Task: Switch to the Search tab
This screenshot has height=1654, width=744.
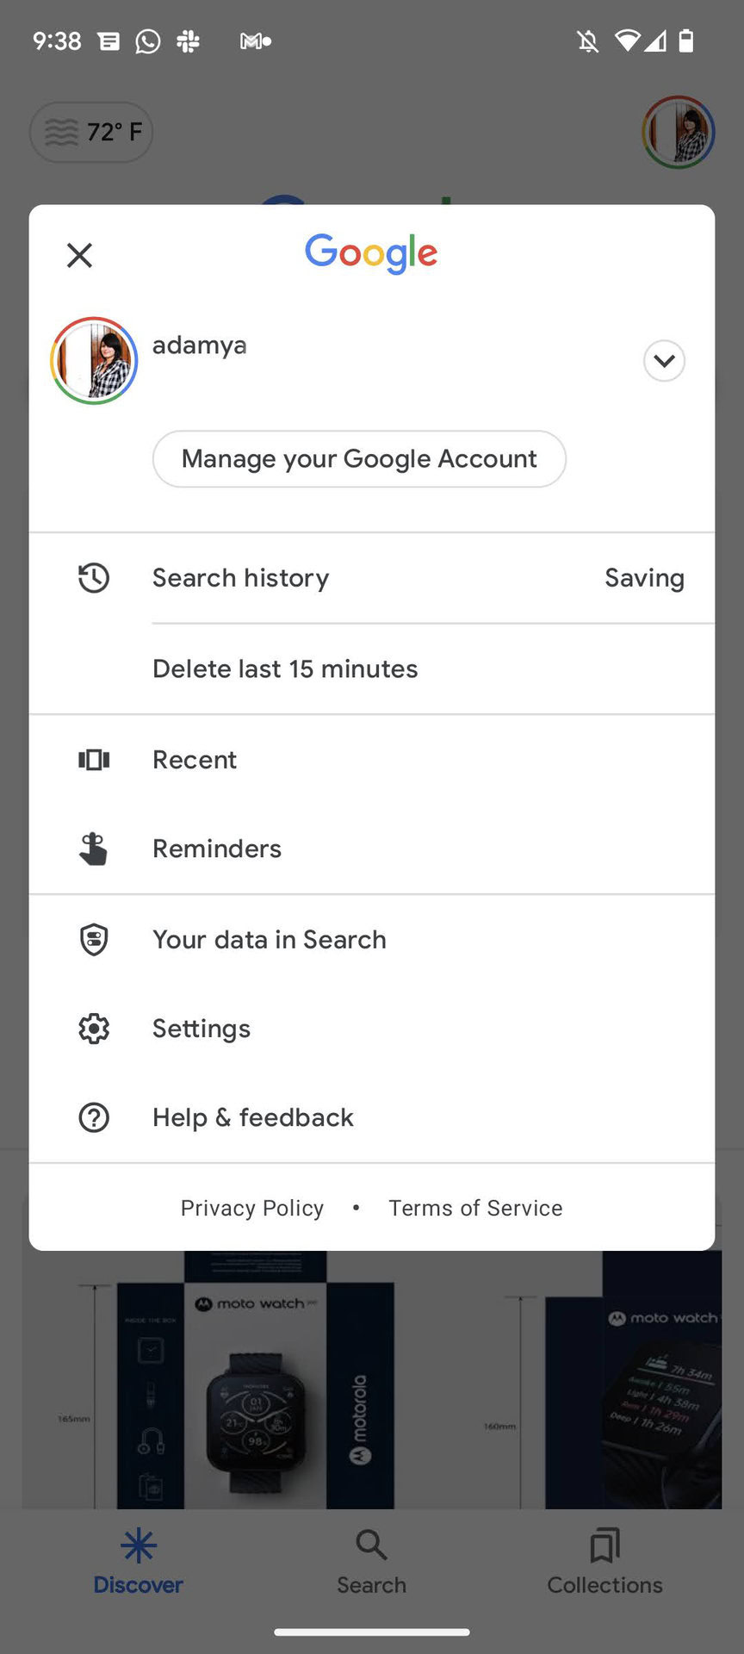Action: [x=371, y=1561]
